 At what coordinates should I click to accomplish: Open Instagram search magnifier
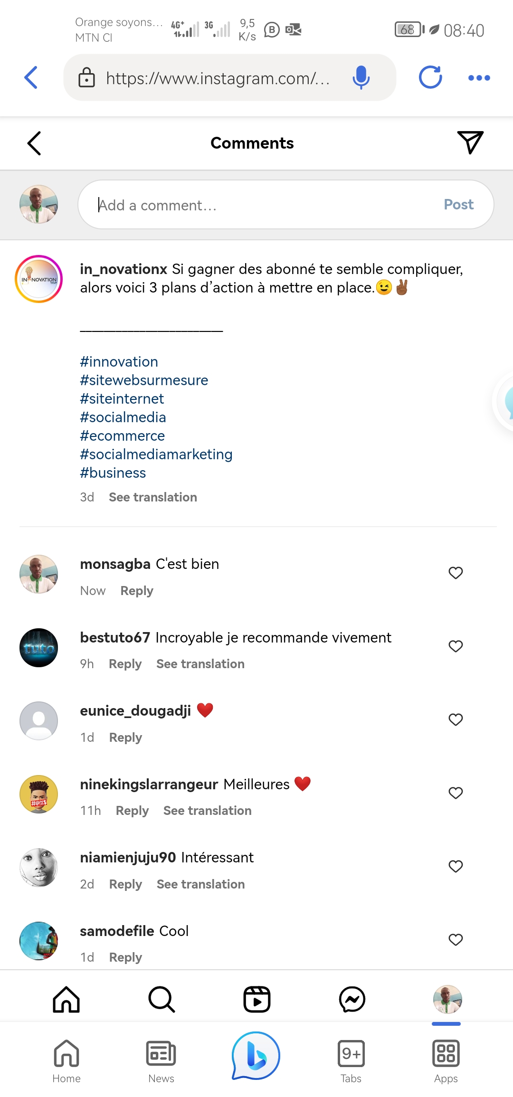click(161, 999)
